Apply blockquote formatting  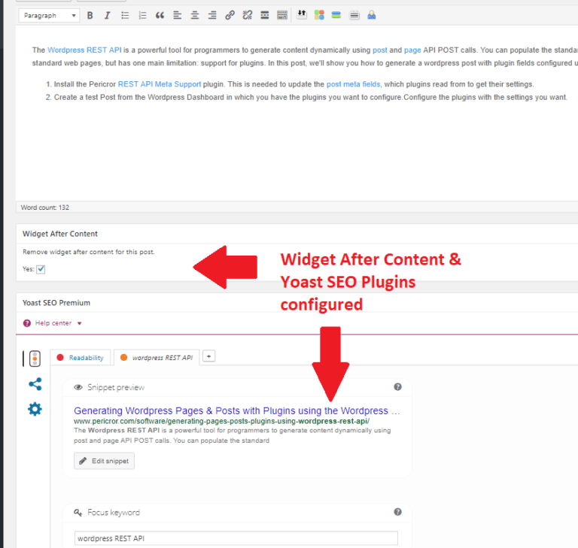click(x=160, y=16)
